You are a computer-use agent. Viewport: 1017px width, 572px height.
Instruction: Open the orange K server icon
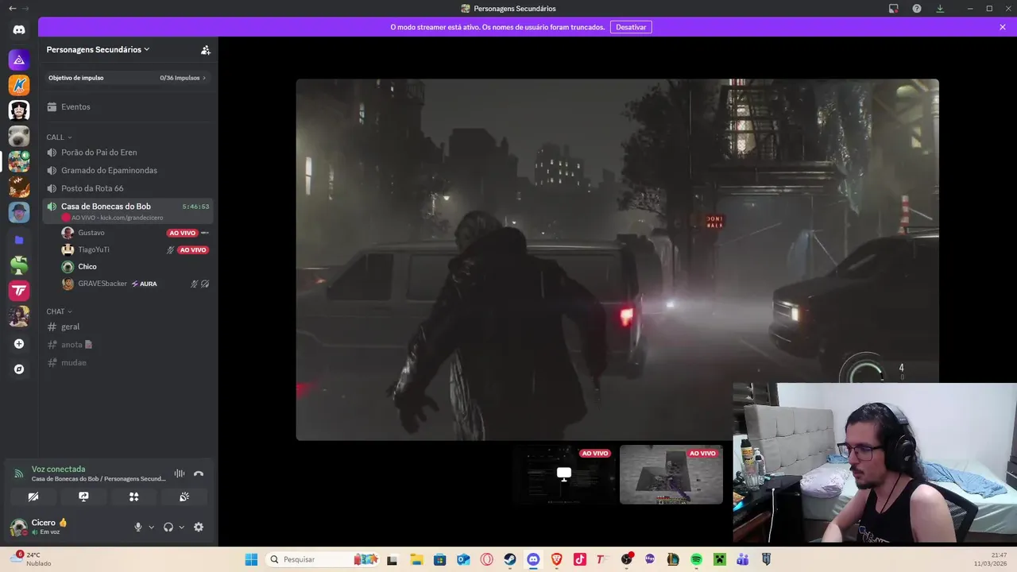click(19, 85)
